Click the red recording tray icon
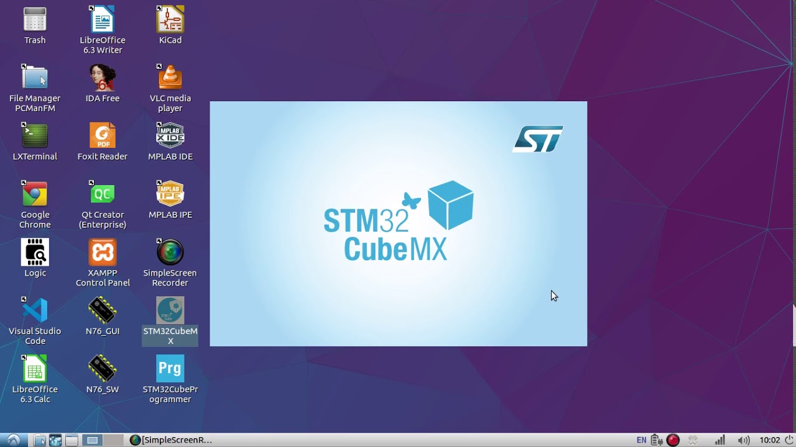Viewport: 796px width, 447px height. pyautogui.click(x=673, y=440)
